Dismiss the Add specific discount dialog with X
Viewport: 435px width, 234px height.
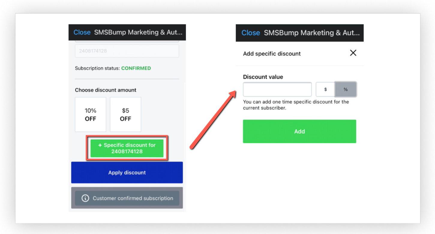coord(353,53)
